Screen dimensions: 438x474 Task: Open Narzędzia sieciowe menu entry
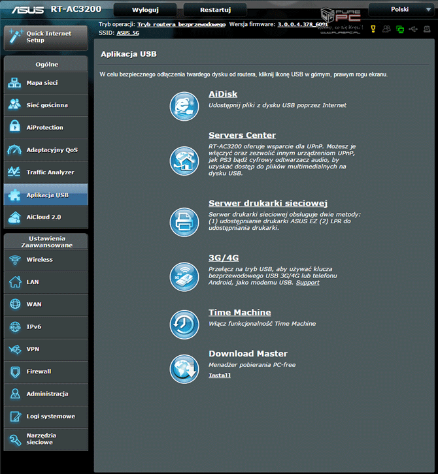point(46,439)
